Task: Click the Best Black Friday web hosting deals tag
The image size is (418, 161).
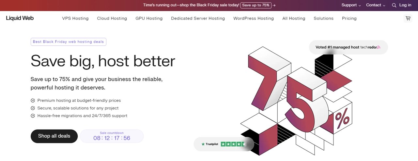Action: tap(69, 42)
